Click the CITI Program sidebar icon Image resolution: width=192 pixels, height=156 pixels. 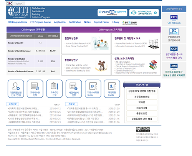[174, 17]
